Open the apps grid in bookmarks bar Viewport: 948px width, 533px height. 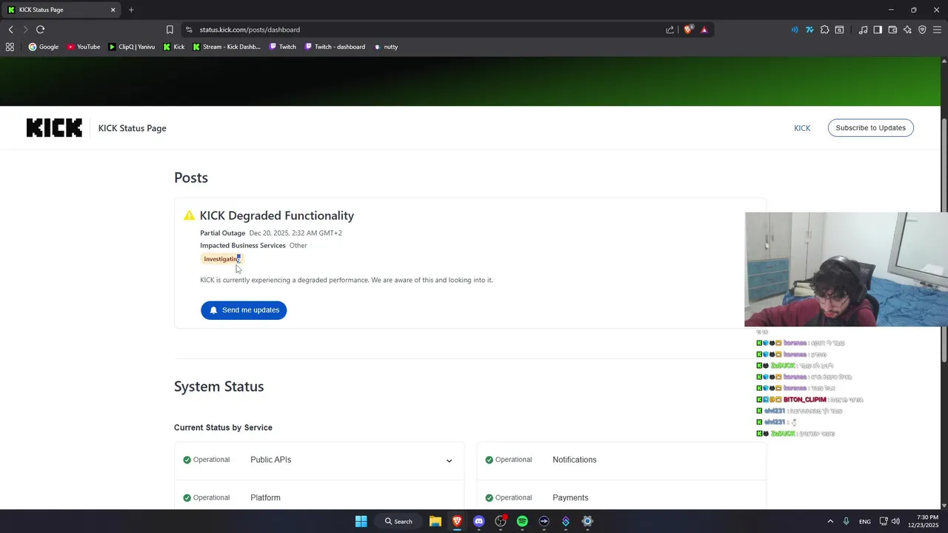10,47
